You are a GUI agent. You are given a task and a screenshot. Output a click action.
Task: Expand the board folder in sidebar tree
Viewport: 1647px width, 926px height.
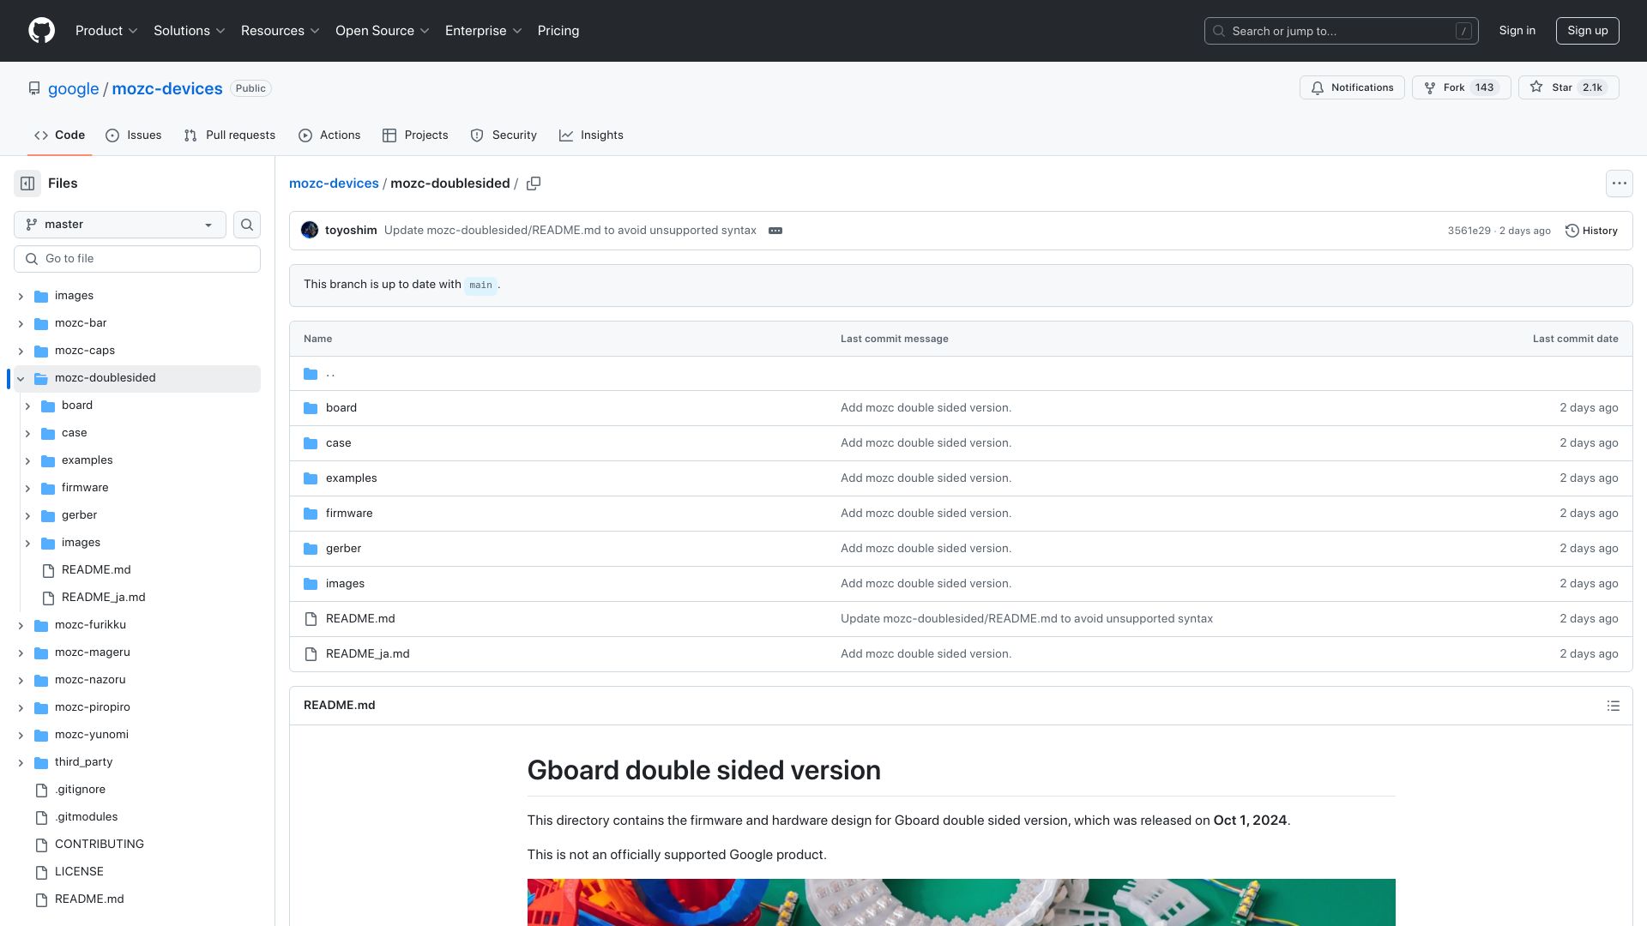pos(27,406)
